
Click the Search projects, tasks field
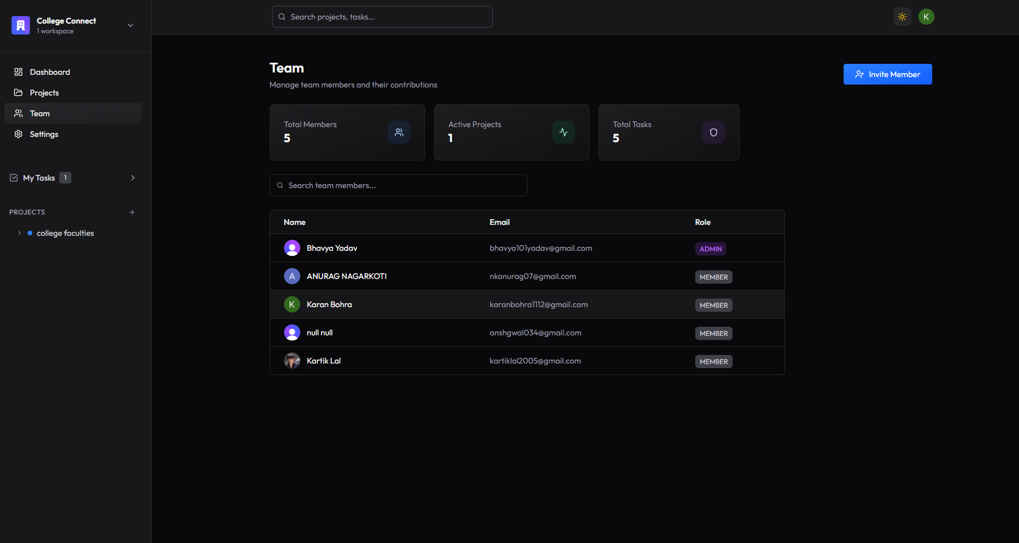pyautogui.click(x=382, y=17)
